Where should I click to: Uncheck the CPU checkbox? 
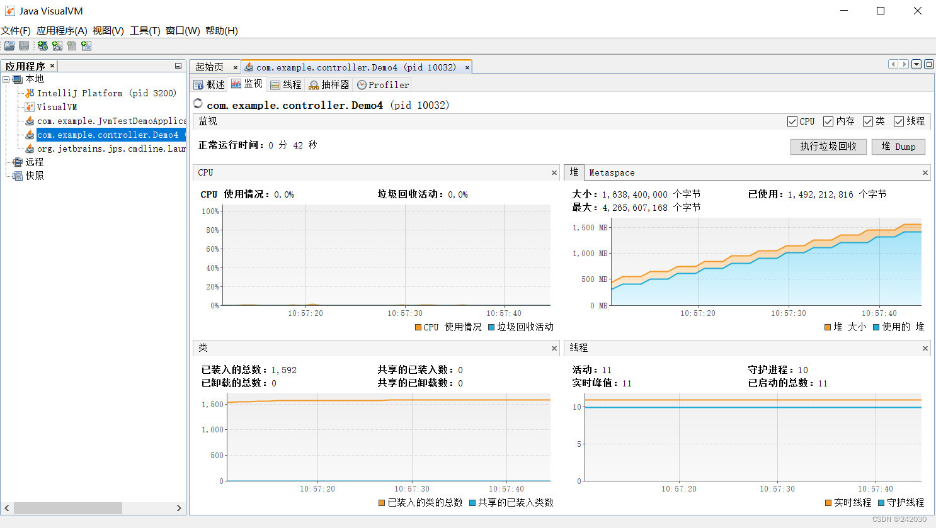(792, 121)
